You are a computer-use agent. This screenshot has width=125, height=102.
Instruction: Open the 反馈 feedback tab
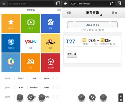[x=121, y=98]
